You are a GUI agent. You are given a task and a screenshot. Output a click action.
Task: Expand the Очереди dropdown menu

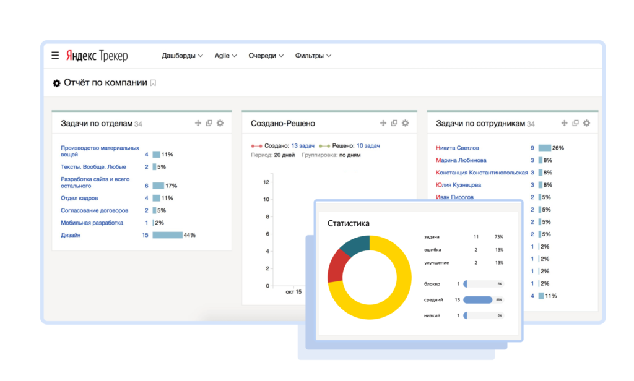click(x=266, y=56)
